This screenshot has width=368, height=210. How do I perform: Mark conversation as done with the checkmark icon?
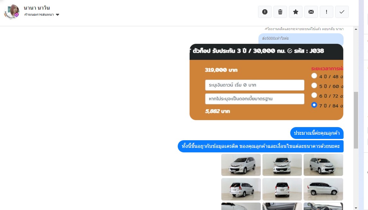(x=342, y=12)
